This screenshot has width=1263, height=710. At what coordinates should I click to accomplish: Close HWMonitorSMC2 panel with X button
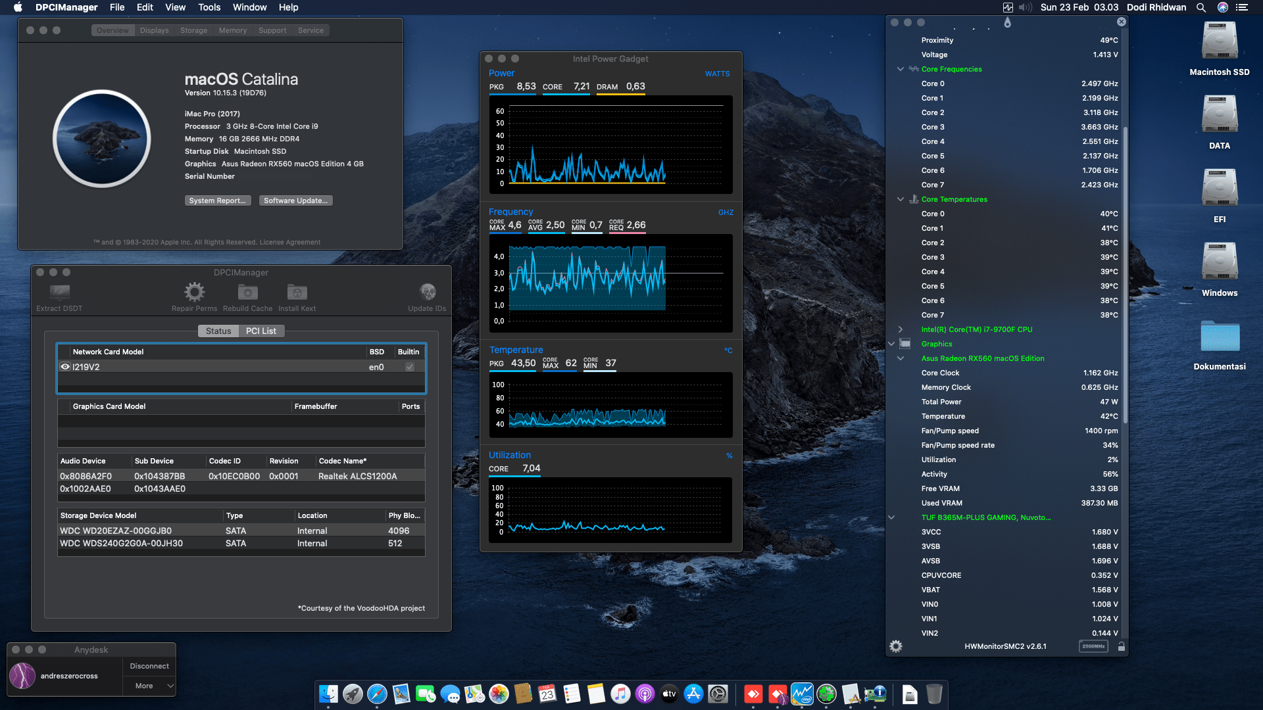pos(1122,22)
